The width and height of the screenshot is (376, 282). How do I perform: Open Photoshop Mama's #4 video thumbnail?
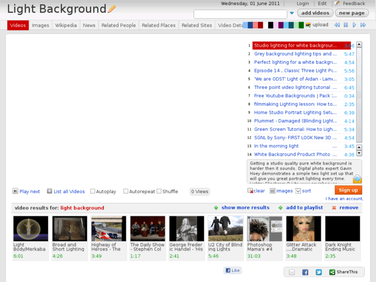(x=264, y=229)
